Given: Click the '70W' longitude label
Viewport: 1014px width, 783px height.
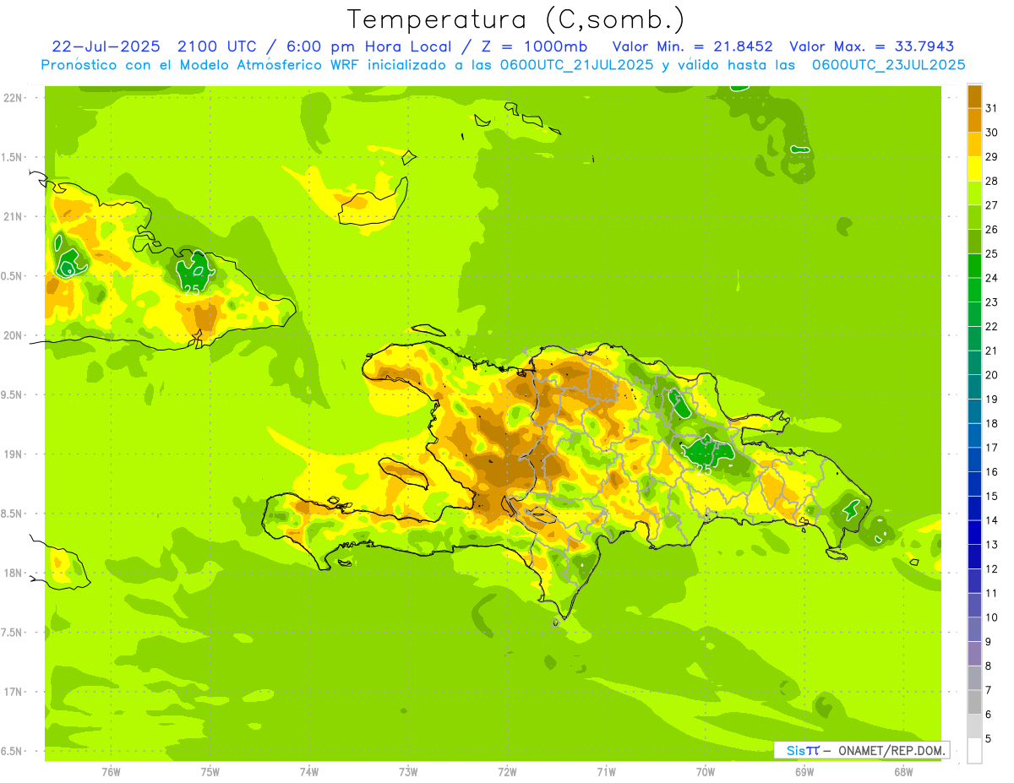Looking at the screenshot, I should pos(705,771).
